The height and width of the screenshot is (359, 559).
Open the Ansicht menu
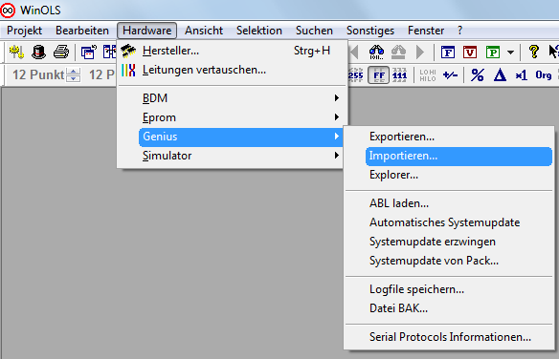pos(204,31)
